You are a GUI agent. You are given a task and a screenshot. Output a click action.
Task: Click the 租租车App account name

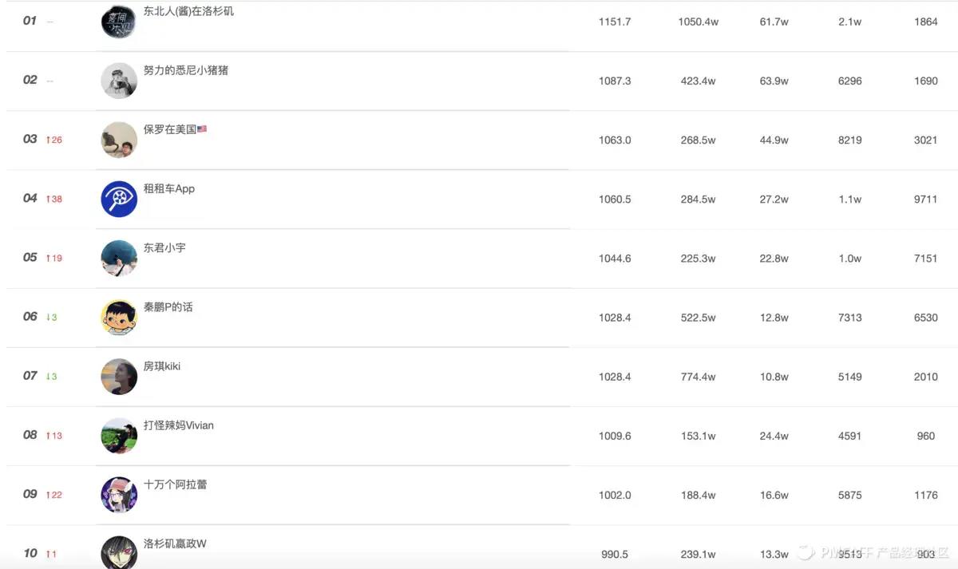coord(168,188)
